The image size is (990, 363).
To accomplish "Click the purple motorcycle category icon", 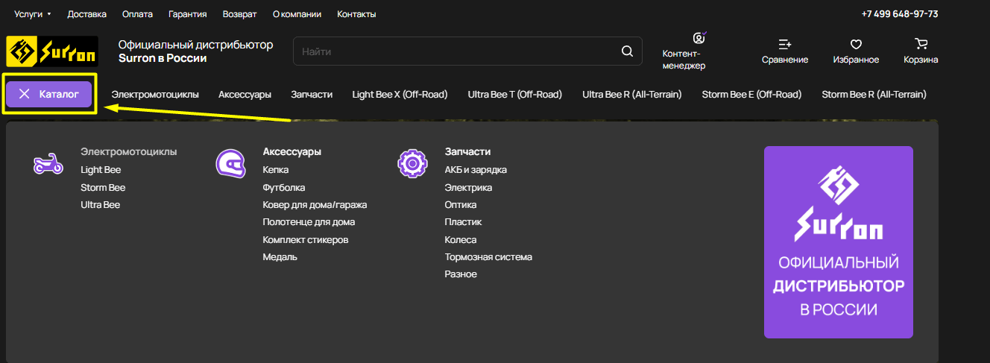I will pos(48,163).
